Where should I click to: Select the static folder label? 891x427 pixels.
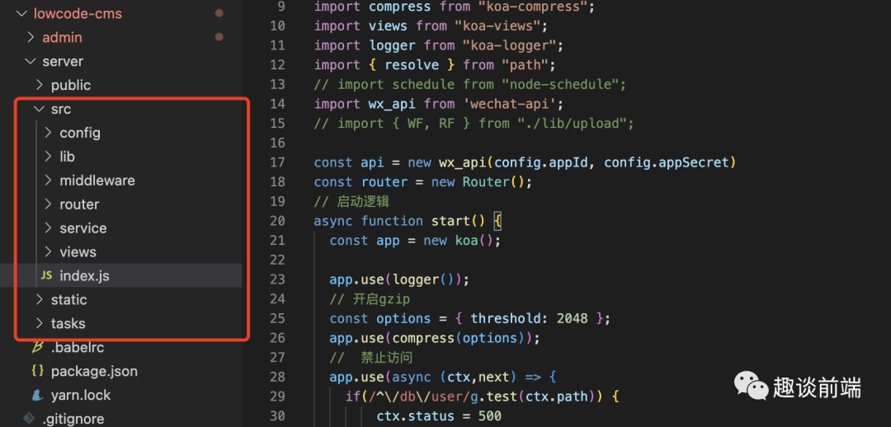click(68, 300)
